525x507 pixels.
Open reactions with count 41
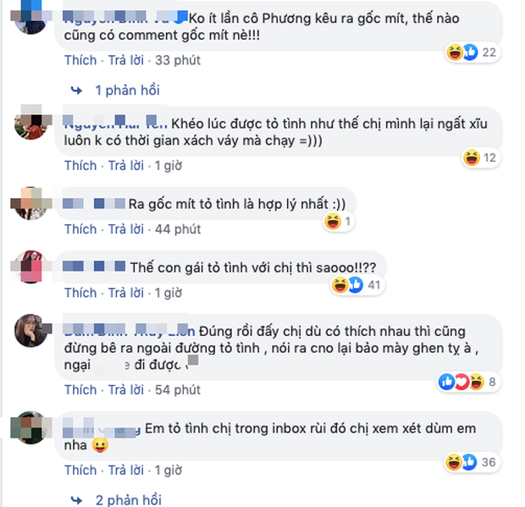tap(357, 285)
